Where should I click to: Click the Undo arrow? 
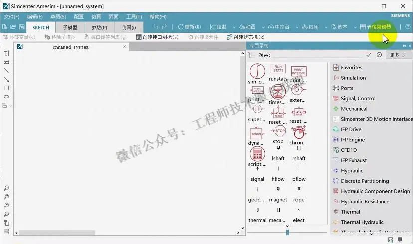tap(156, 27)
